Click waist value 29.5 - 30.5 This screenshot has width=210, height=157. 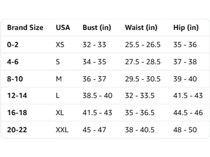tap(142, 79)
